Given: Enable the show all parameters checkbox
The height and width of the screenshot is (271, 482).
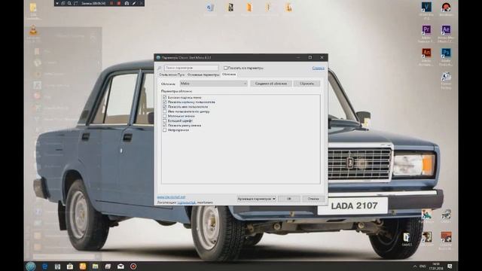Looking at the screenshot, I should tap(226, 68).
